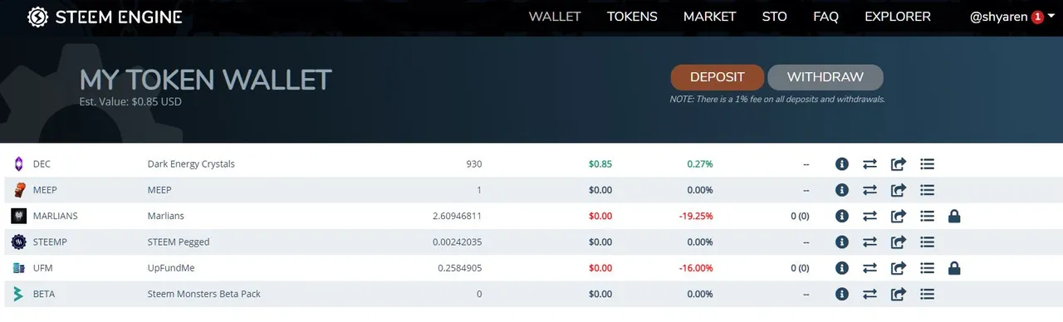Open the MEEP history list icon
This screenshot has width=1063, height=322.
928,190
